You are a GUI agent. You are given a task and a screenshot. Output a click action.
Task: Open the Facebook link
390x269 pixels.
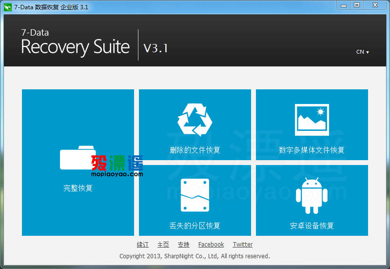pyautogui.click(x=211, y=245)
